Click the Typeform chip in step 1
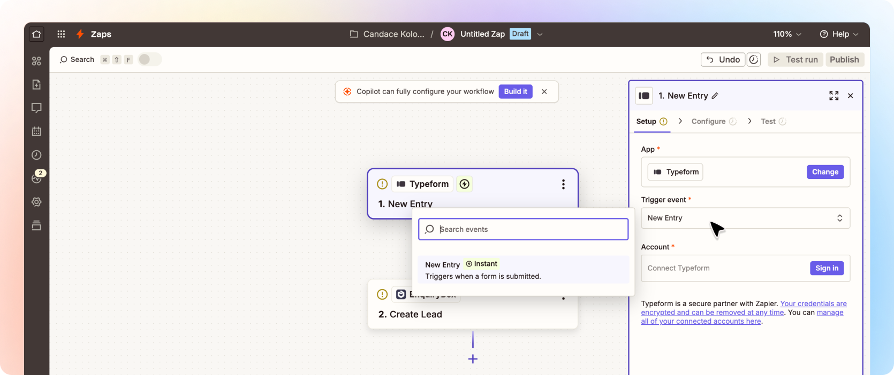Image resolution: width=894 pixels, height=375 pixels. pos(422,184)
